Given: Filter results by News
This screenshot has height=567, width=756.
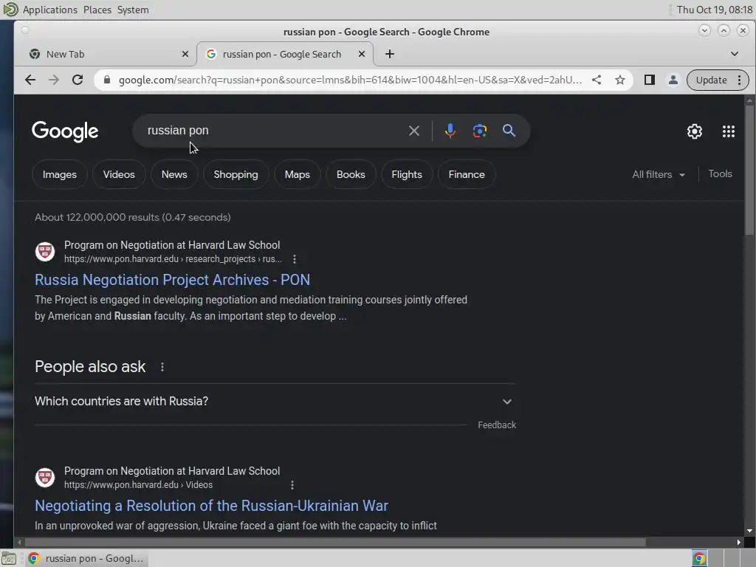Looking at the screenshot, I should click(x=174, y=174).
